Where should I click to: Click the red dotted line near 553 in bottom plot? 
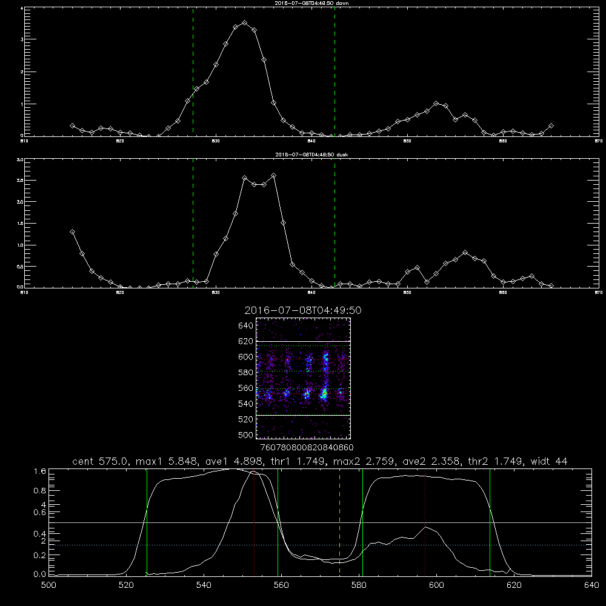tap(255, 524)
